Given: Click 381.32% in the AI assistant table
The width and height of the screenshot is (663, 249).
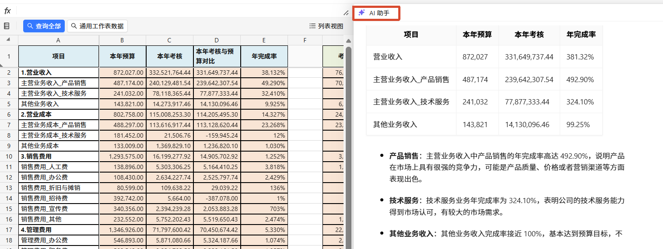Looking at the screenshot, I should click(580, 57).
